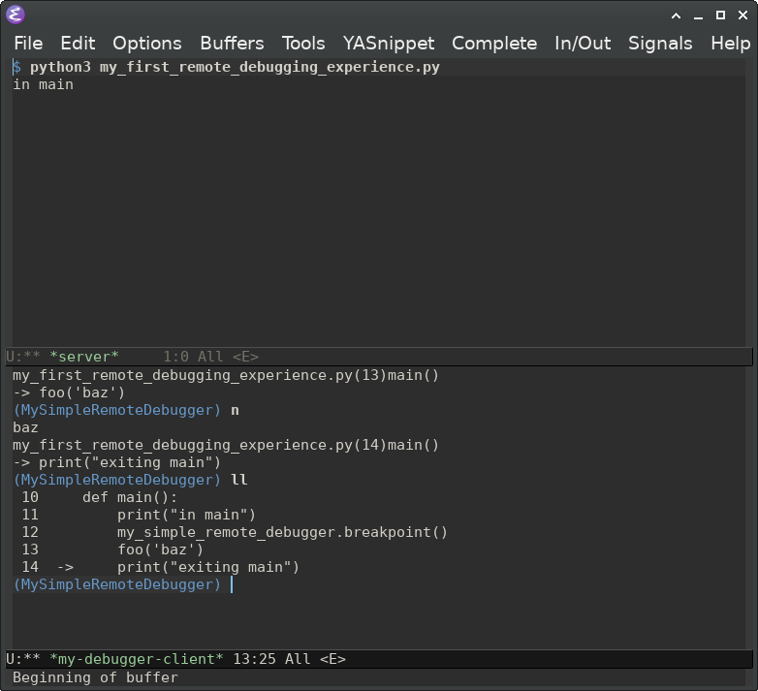
Task: Click listing line 14 with current-line arrow
Action: (161, 567)
